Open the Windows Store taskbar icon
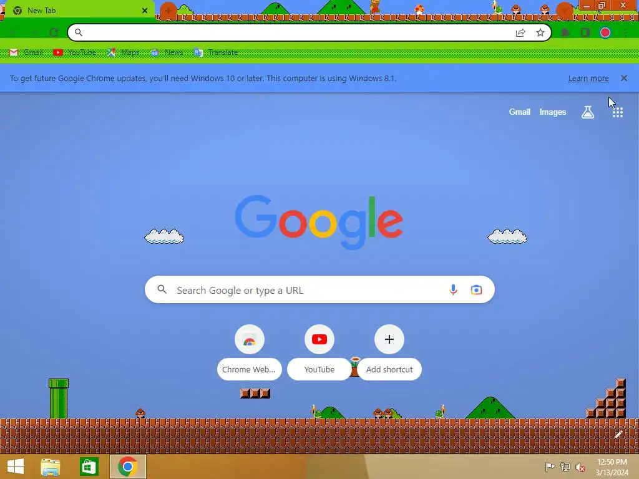This screenshot has height=479, width=639. (89, 467)
